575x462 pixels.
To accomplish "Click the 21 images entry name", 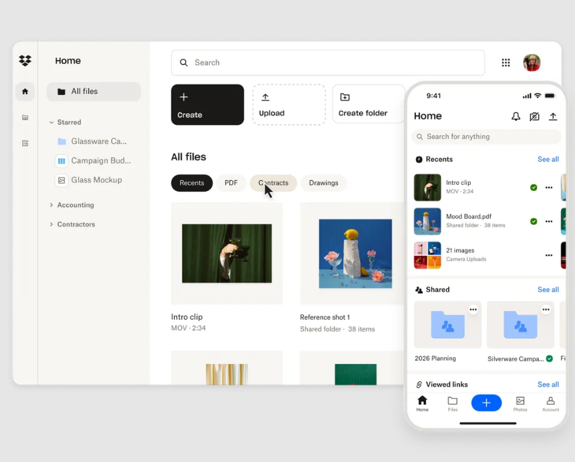I will (x=460, y=250).
